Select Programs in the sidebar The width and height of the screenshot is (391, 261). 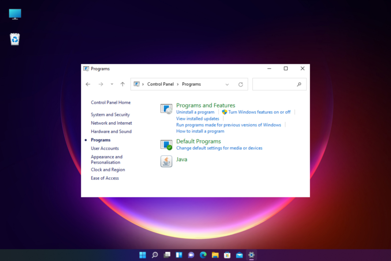[101, 140]
